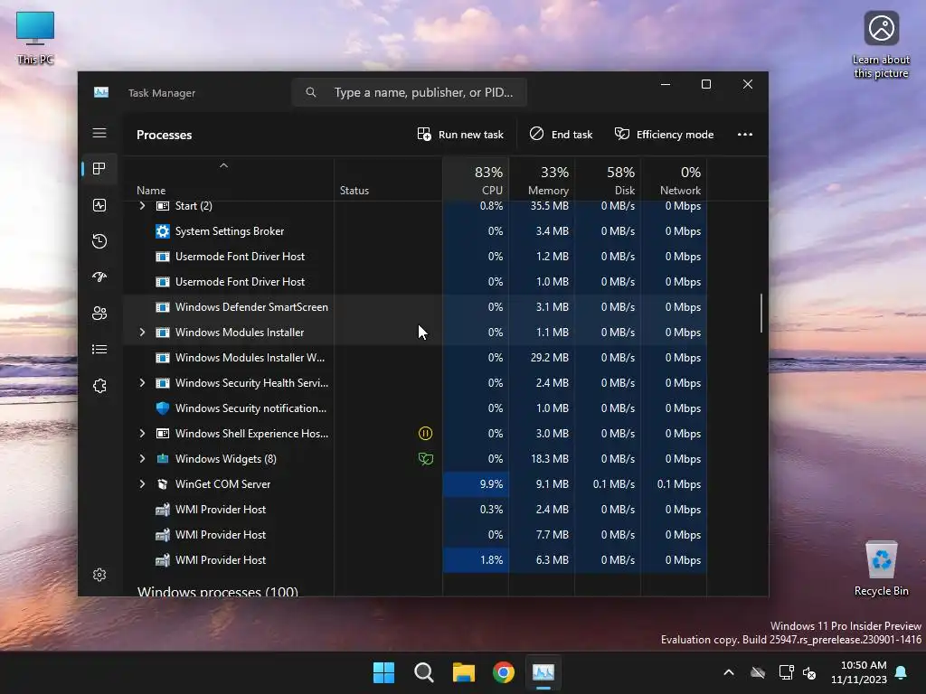Sort processes by Disk column
This screenshot has width=926, height=694.
(x=608, y=180)
